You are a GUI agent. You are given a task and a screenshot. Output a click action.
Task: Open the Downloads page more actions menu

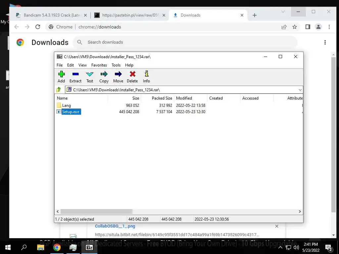click(x=325, y=42)
